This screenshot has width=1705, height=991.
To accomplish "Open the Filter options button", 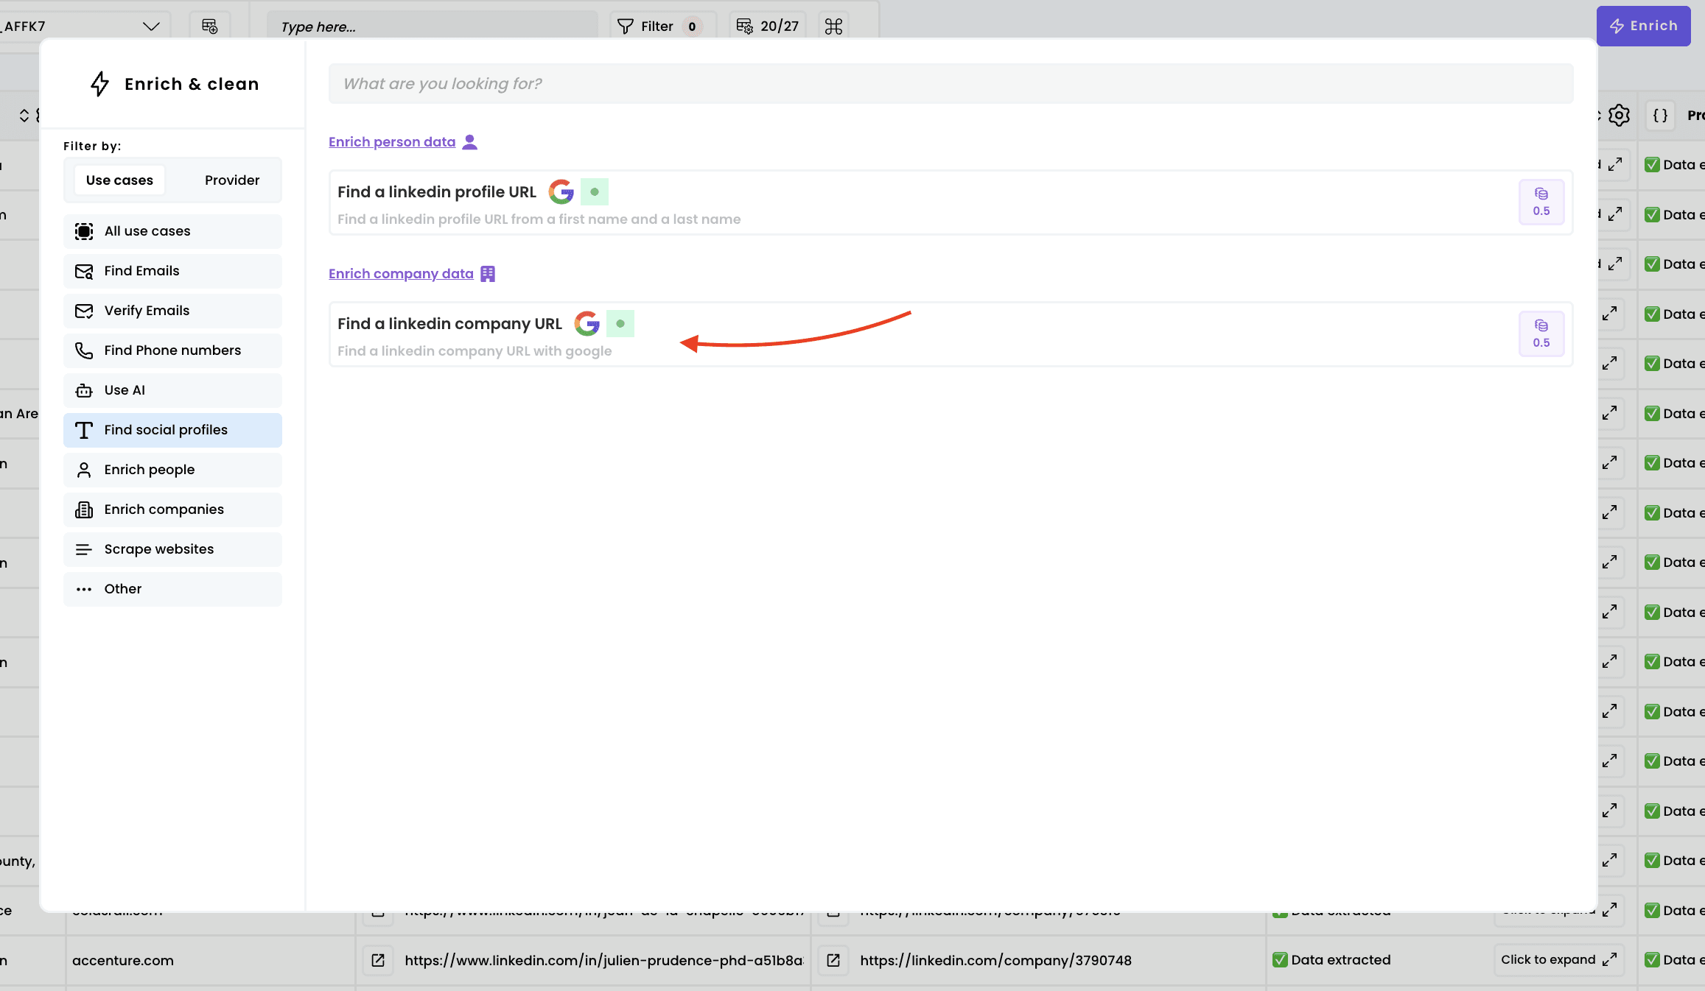I will coord(657,27).
